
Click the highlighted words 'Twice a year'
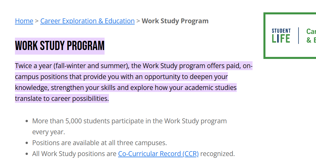(33, 66)
